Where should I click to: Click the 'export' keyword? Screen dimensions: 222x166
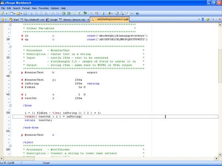click(x=92, y=73)
